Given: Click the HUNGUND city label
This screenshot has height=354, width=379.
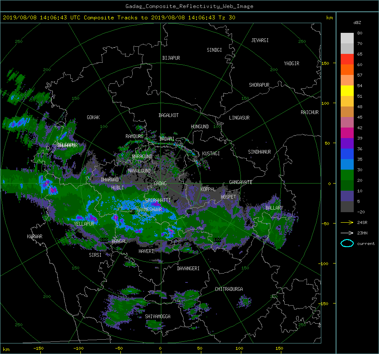Looking at the screenshot, I should click(x=200, y=127).
